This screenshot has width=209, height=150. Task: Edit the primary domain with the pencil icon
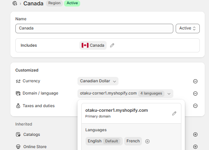click(x=174, y=113)
